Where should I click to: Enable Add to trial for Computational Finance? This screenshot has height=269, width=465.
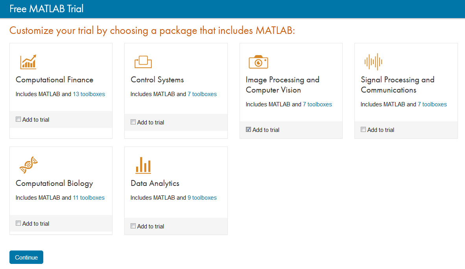[18, 119]
